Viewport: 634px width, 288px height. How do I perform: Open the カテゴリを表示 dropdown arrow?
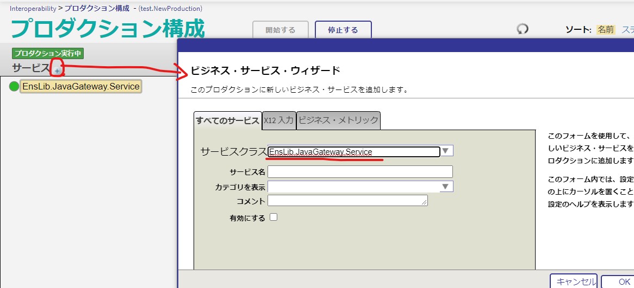(446, 187)
